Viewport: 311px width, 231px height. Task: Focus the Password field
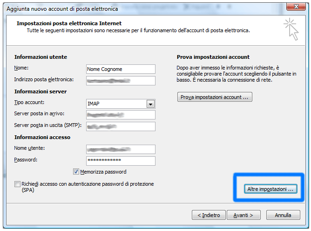tap(121, 161)
